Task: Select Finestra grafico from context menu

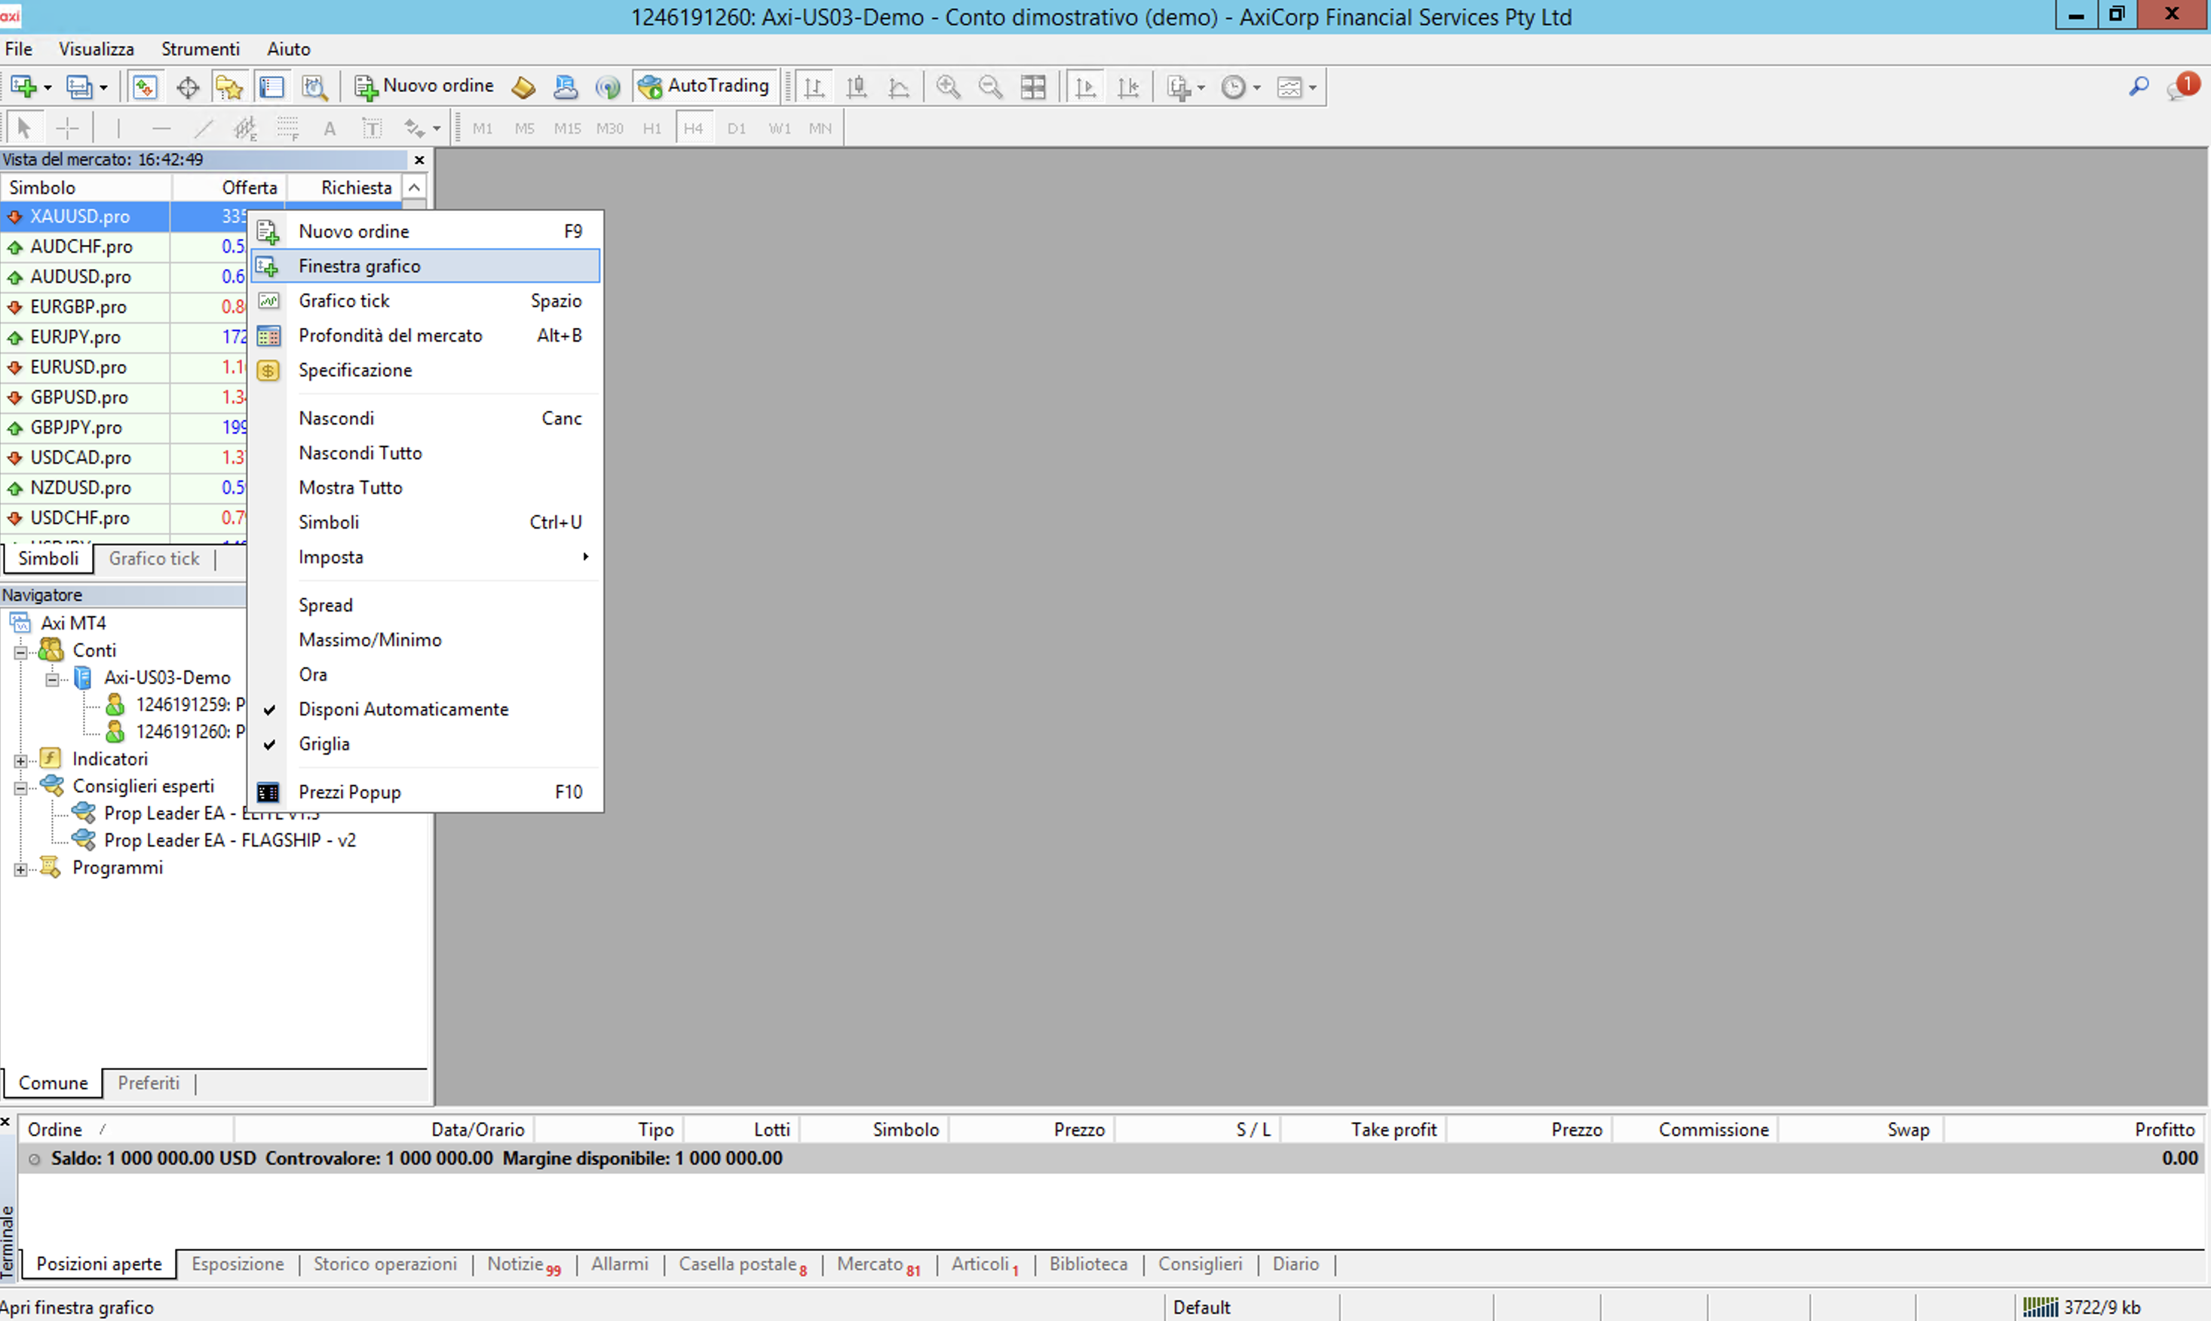Action: coord(360,266)
